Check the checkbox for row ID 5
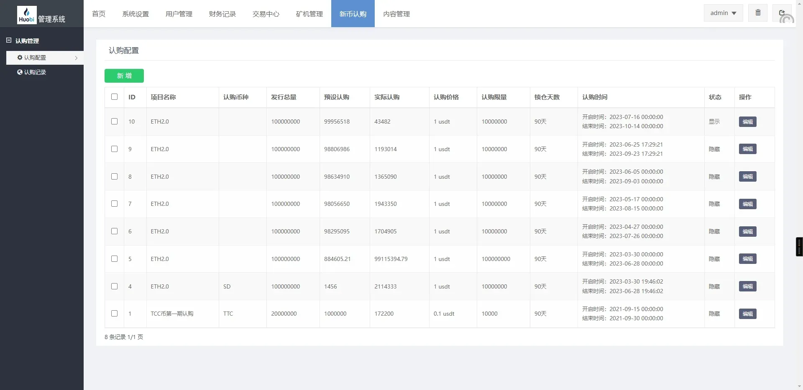This screenshot has width=803, height=390. coord(114,259)
